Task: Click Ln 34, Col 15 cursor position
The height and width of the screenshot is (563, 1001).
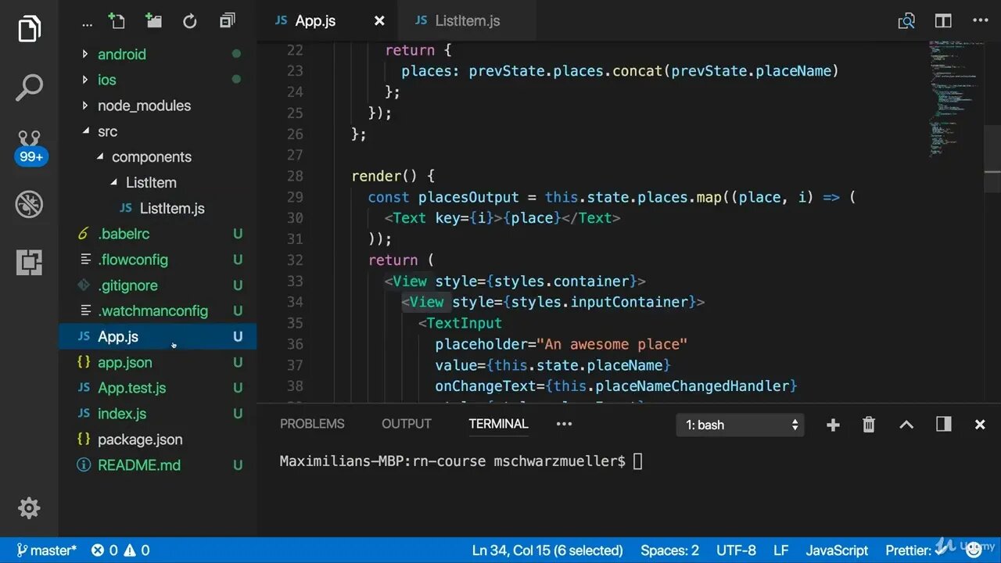Action: [x=547, y=550]
